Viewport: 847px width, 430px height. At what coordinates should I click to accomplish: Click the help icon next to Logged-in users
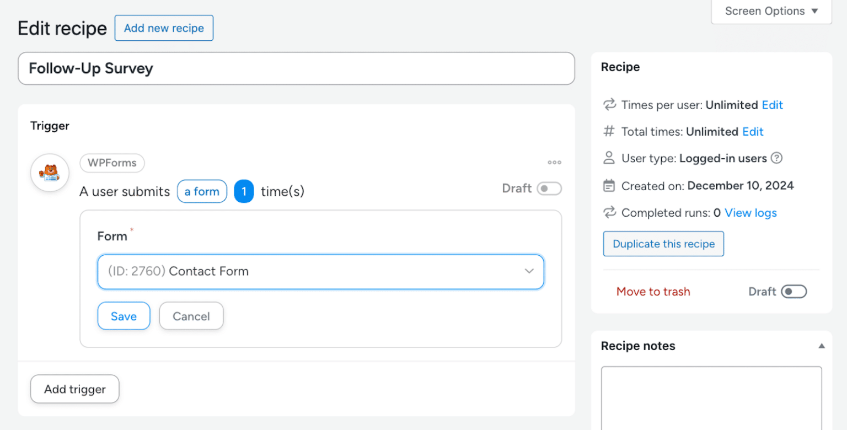pos(777,158)
